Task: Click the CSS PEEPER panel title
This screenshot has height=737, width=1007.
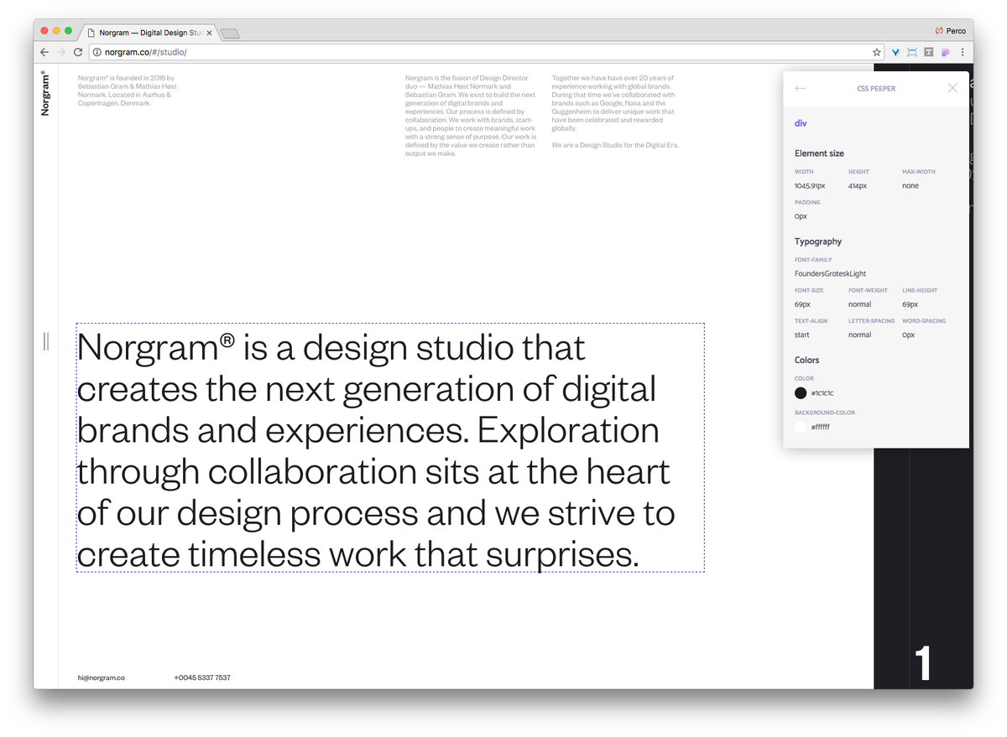Action: click(x=876, y=88)
